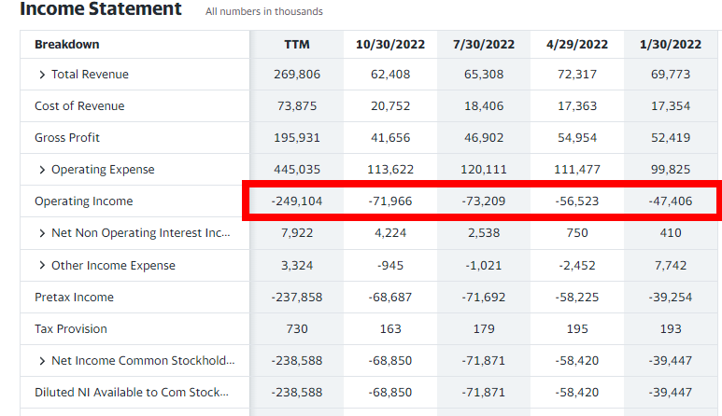Select Operating Income value -249,104
Image resolution: width=722 pixels, height=416 pixels.
297,201
